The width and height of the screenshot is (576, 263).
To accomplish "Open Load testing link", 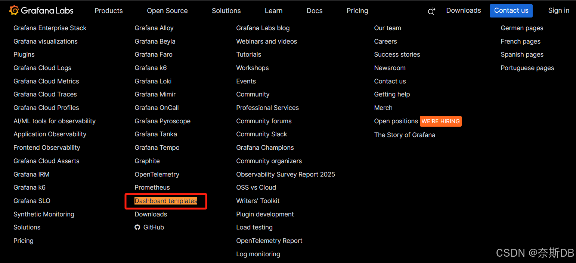I will 254,227.
